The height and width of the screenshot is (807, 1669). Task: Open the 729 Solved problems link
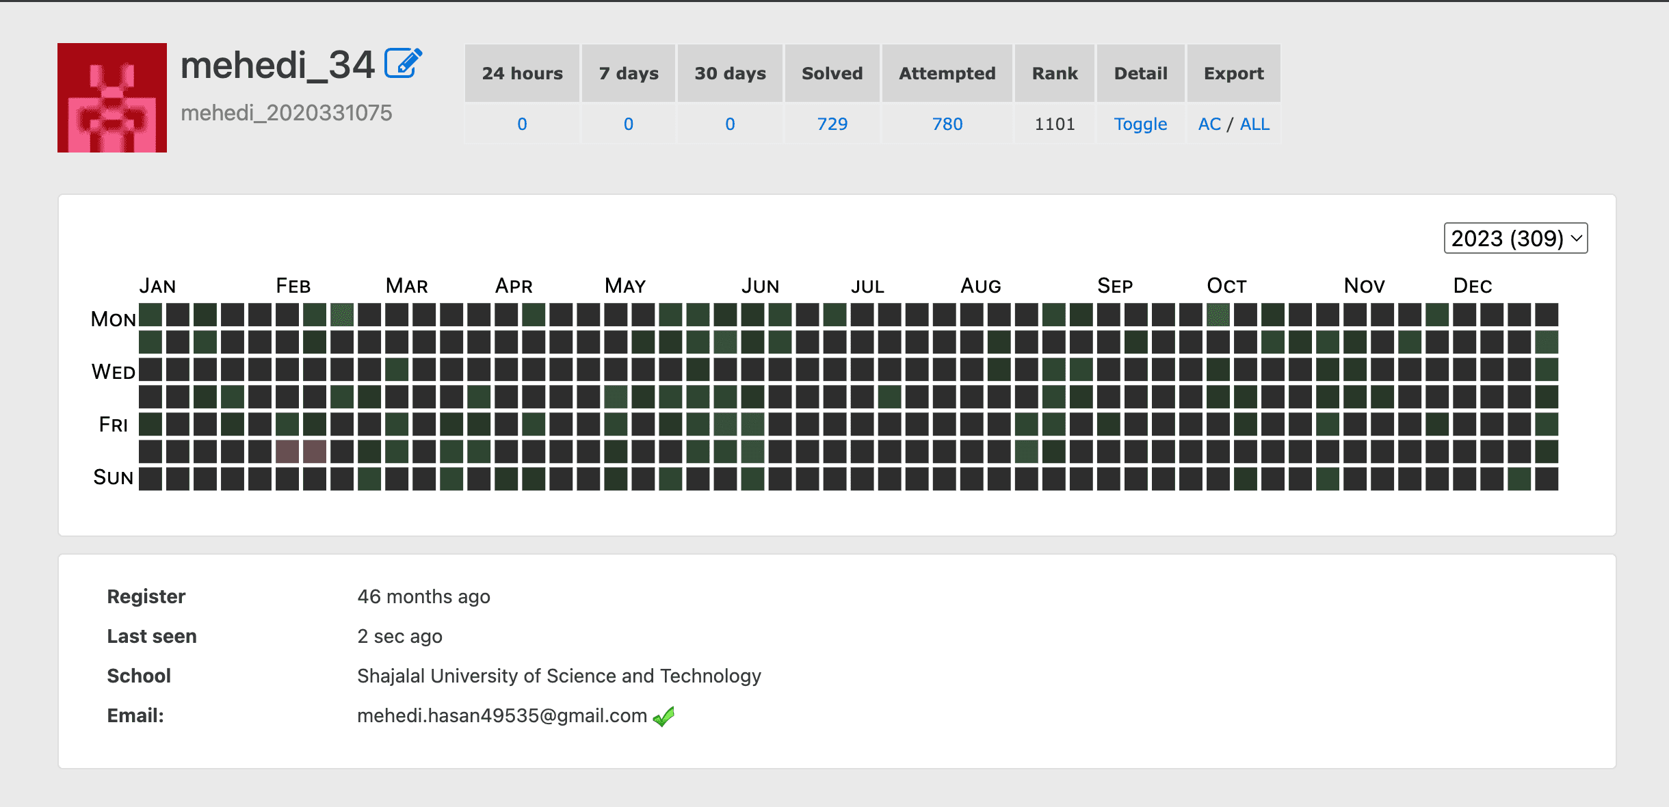832,124
